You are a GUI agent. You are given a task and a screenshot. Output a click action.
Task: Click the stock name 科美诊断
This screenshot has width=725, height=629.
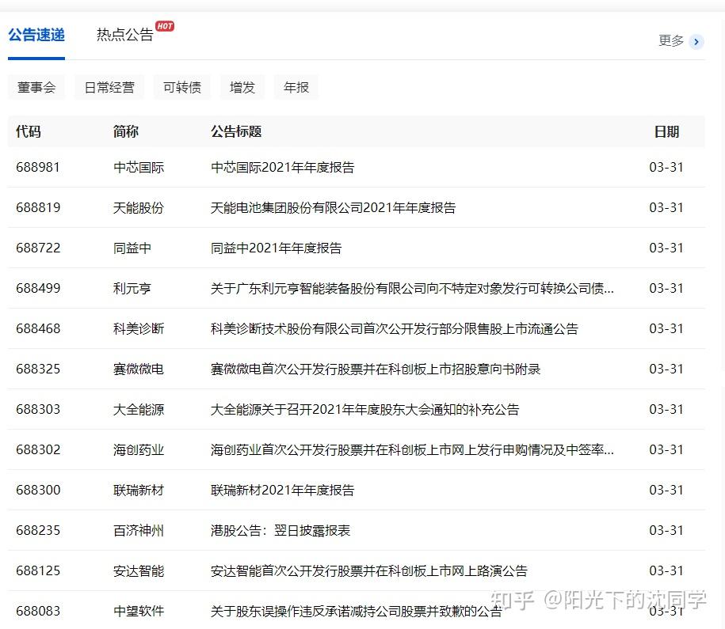click(139, 329)
